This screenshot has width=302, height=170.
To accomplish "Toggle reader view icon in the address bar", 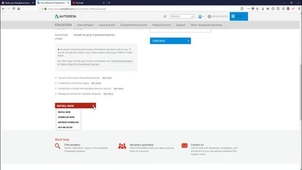I will (242, 8).
